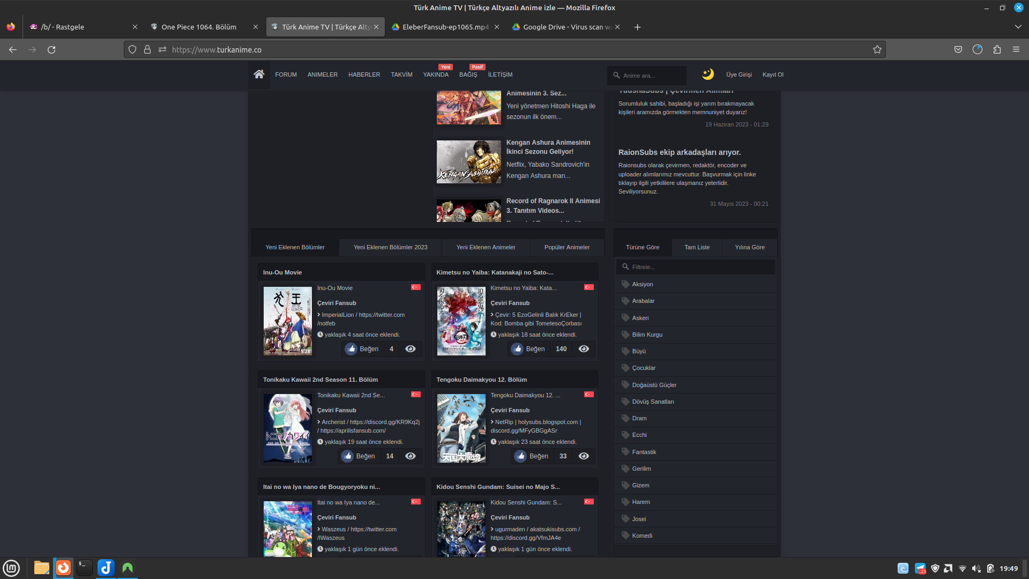Switch to Popüler Animeler tab

click(x=567, y=247)
